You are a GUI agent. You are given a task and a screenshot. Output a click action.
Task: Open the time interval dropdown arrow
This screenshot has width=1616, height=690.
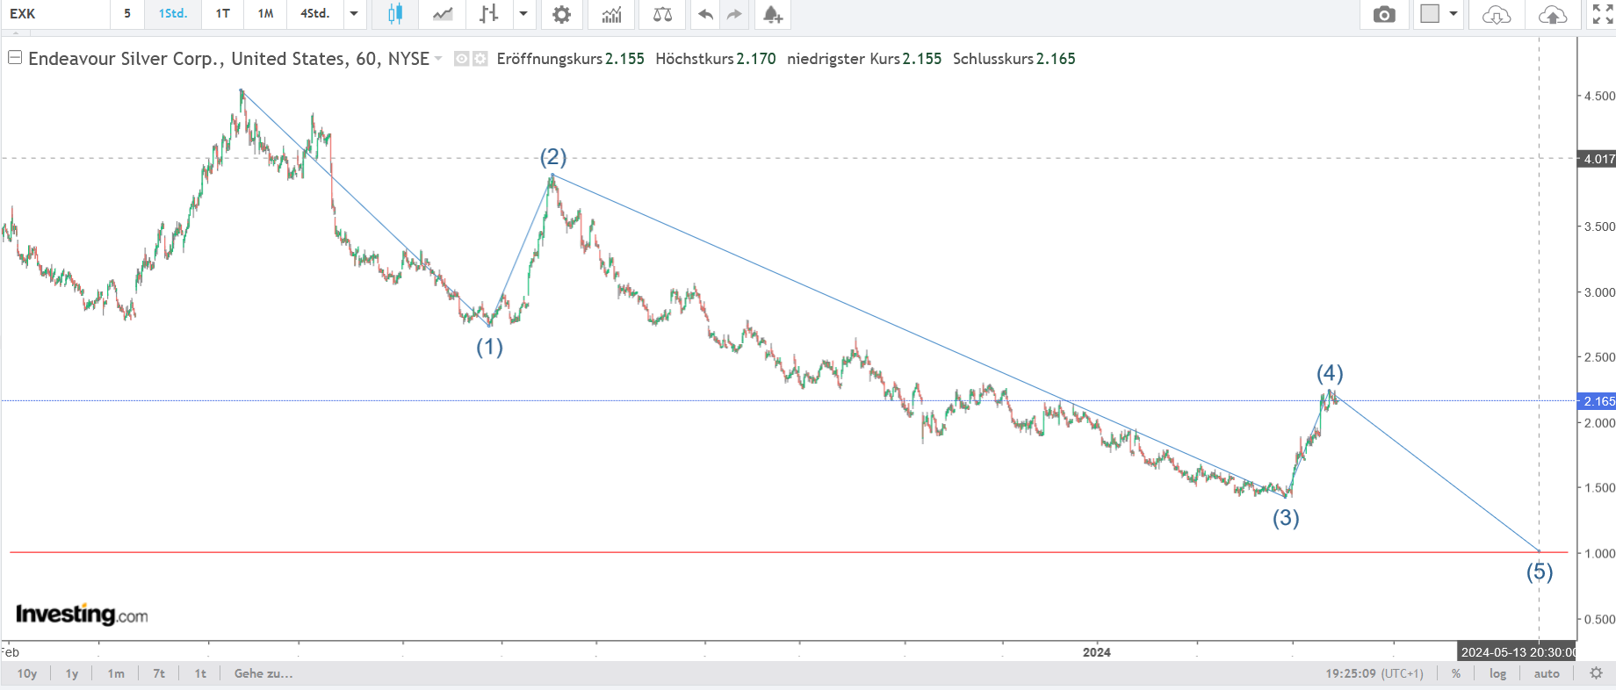point(354,14)
